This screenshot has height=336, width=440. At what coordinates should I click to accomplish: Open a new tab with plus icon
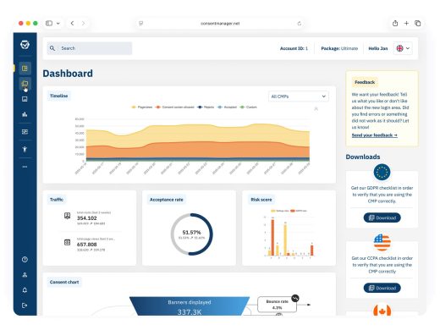[x=406, y=23]
